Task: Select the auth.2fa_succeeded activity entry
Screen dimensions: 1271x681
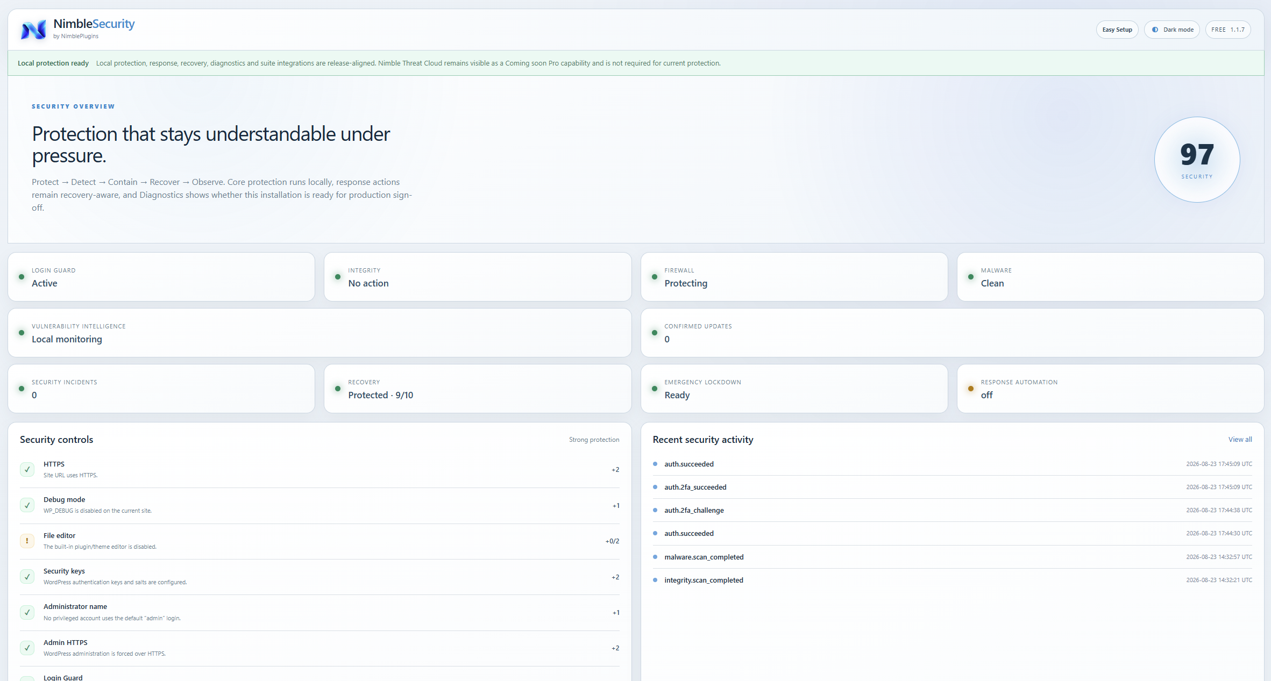Action: tap(953, 487)
